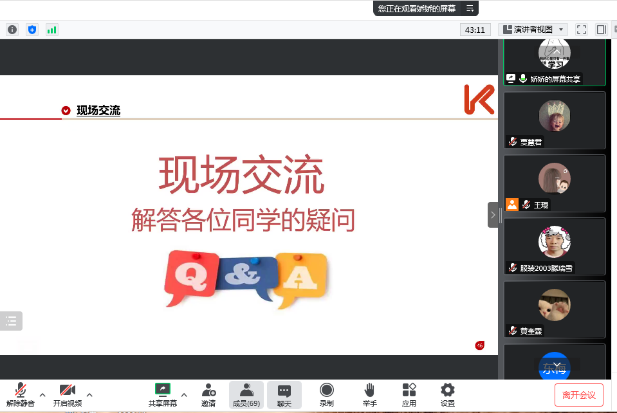
Task: Click the meeting info icon
Action: point(12,30)
